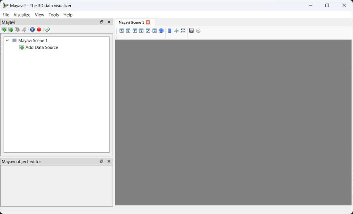The width and height of the screenshot is (353, 214).
Task: Minimize the Mayavi2 window
Action: (311, 6)
